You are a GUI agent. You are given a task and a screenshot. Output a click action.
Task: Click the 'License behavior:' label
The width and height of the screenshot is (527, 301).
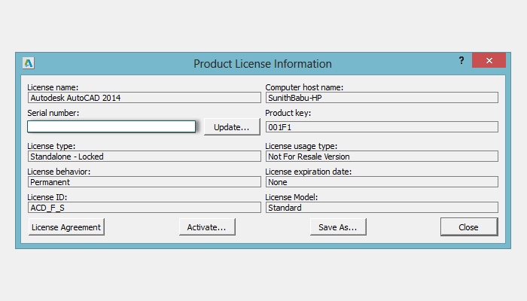tap(59, 172)
